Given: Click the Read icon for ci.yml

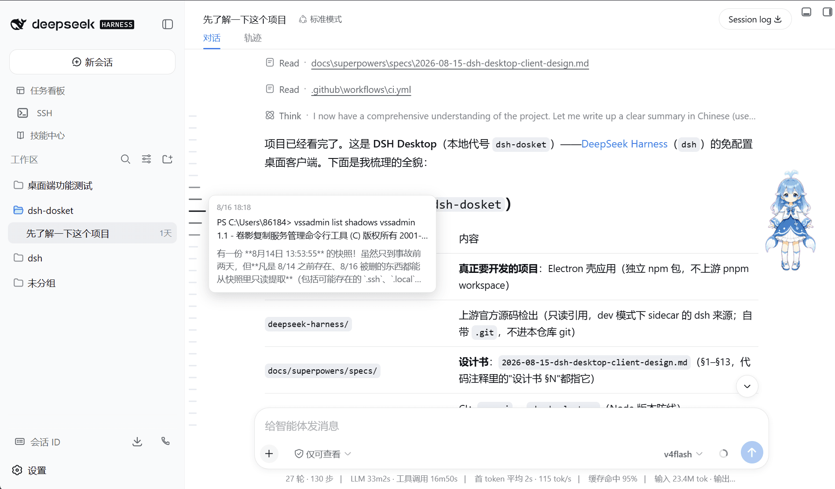Looking at the screenshot, I should coord(270,89).
